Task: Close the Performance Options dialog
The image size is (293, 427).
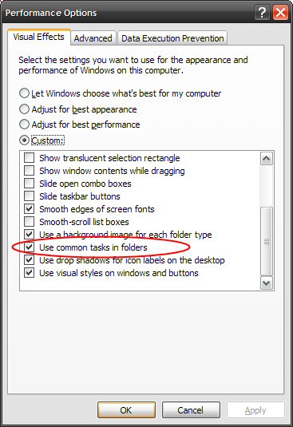Action: pos(280,13)
